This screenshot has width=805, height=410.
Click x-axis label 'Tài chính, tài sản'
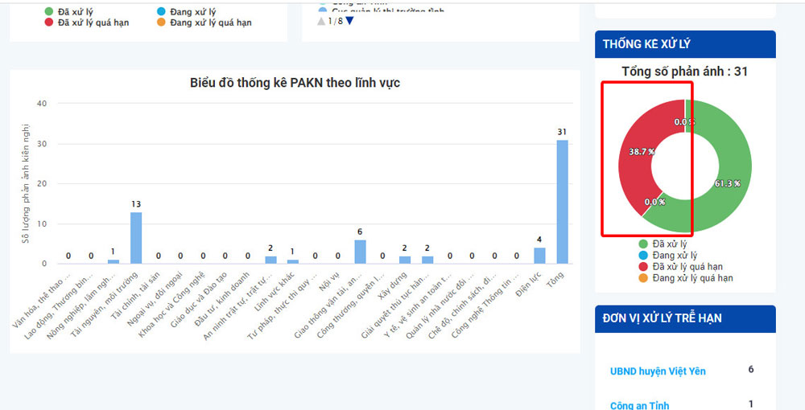pyautogui.click(x=135, y=296)
